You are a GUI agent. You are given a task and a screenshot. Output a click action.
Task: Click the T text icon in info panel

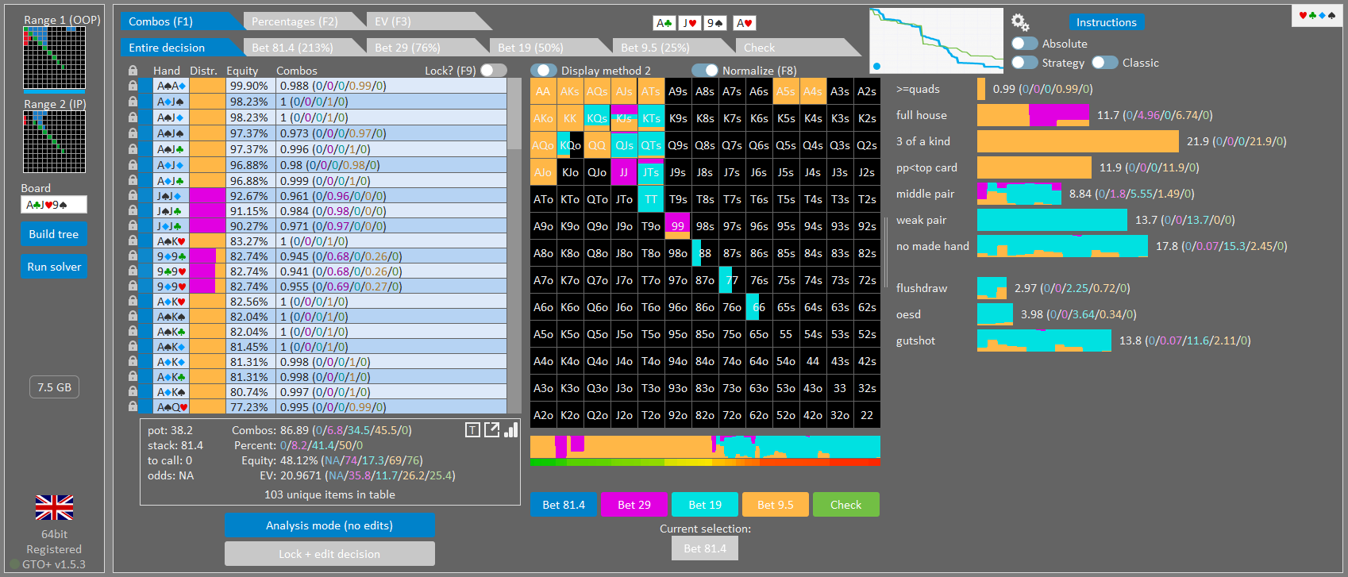coord(472,430)
